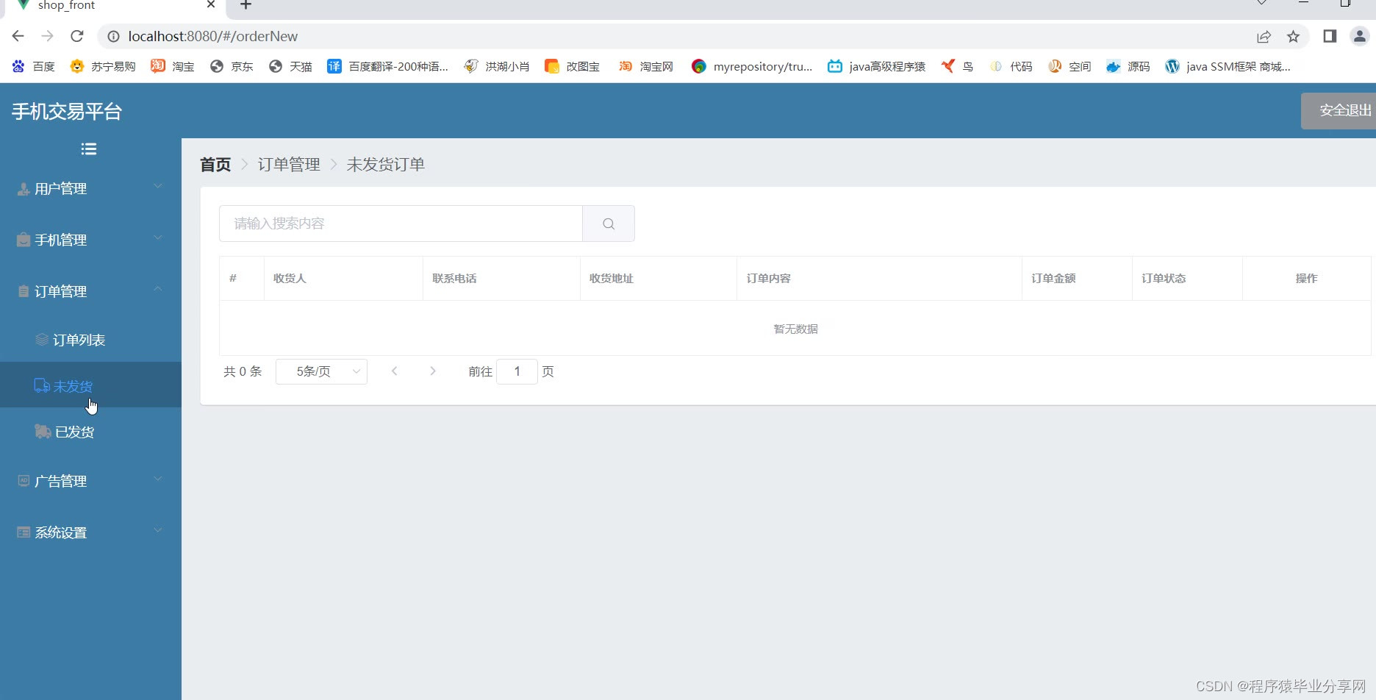Open 用户管理 menu item
Viewport: 1376px width, 700px height.
[x=90, y=189]
